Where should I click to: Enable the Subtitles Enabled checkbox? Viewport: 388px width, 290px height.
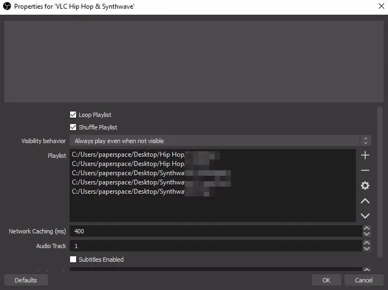coord(73,260)
